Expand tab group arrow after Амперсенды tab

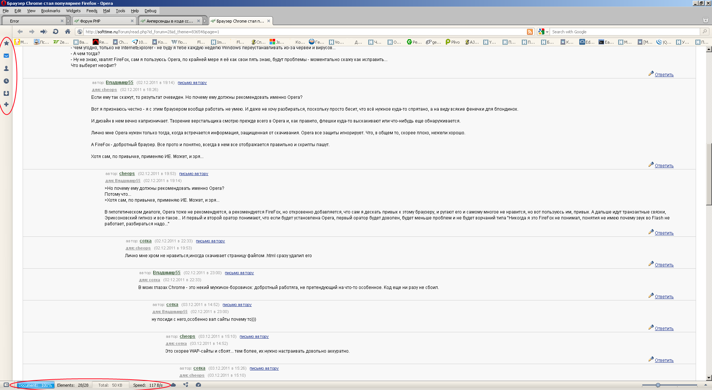click(x=205, y=21)
